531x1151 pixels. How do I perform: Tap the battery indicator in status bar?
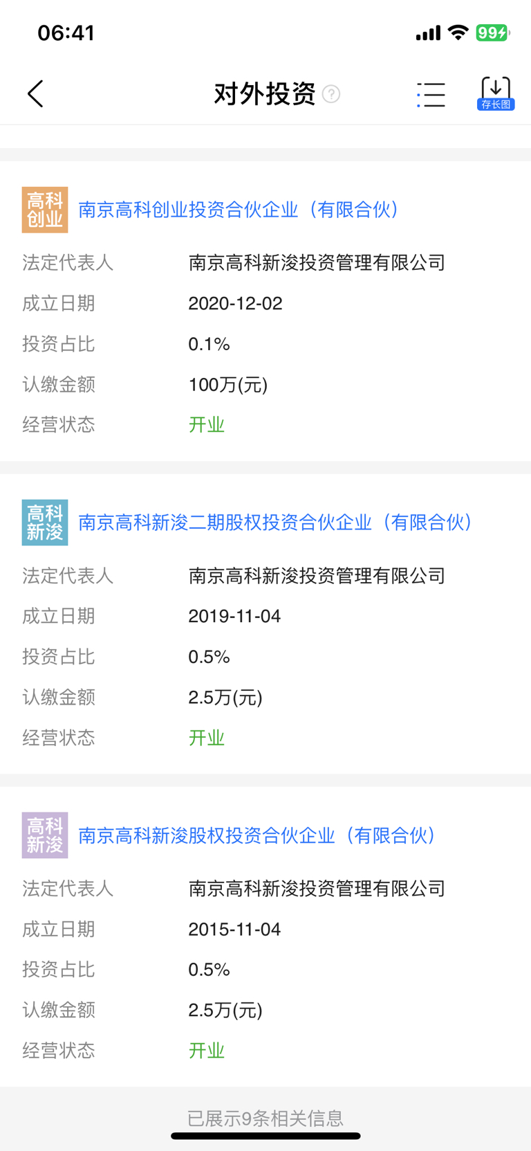pyautogui.click(x=492, y=33)
